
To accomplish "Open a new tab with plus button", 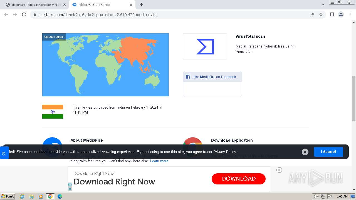I will click(142, 5).
